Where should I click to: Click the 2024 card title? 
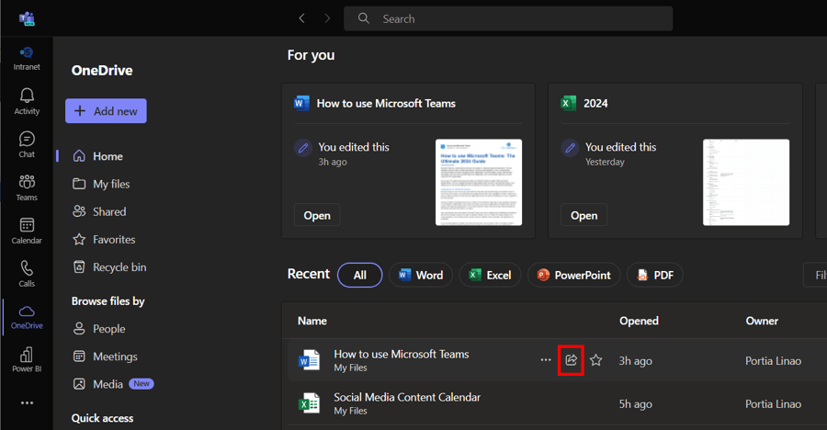[x=595, y=104]
